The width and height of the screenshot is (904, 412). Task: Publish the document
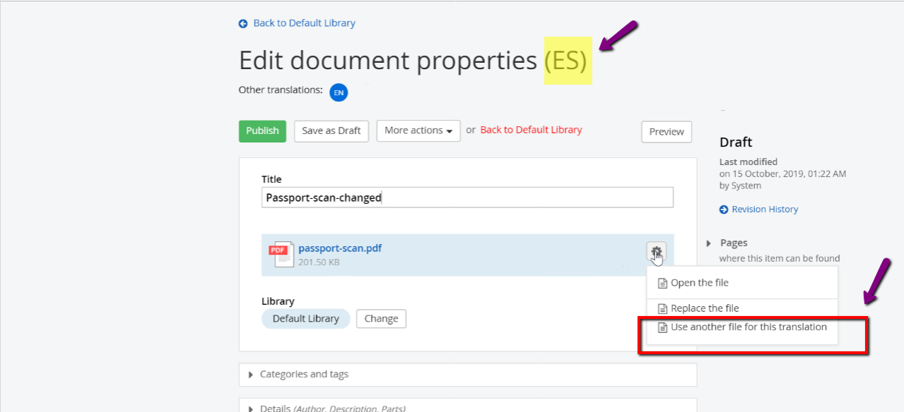click(262, 131)
